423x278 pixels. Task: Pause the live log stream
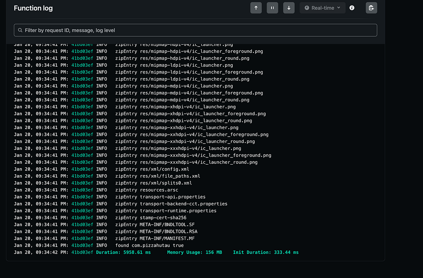coord(272,8)
